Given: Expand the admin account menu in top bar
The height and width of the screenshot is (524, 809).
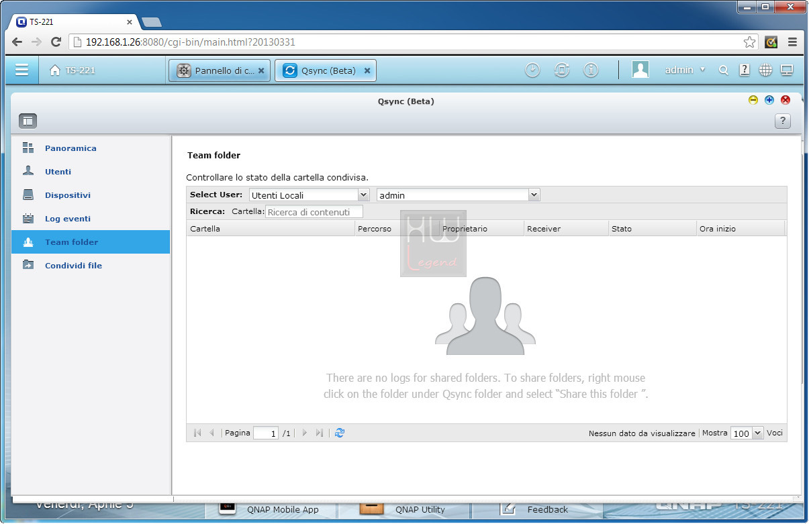Looking at the screenshot, I should tap(685, 70).
